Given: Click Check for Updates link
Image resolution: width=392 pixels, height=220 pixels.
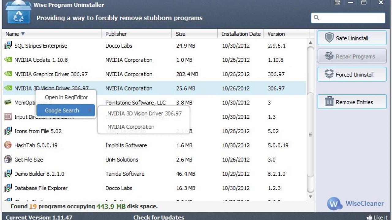Looking at the screenshot, I should 159,218.
